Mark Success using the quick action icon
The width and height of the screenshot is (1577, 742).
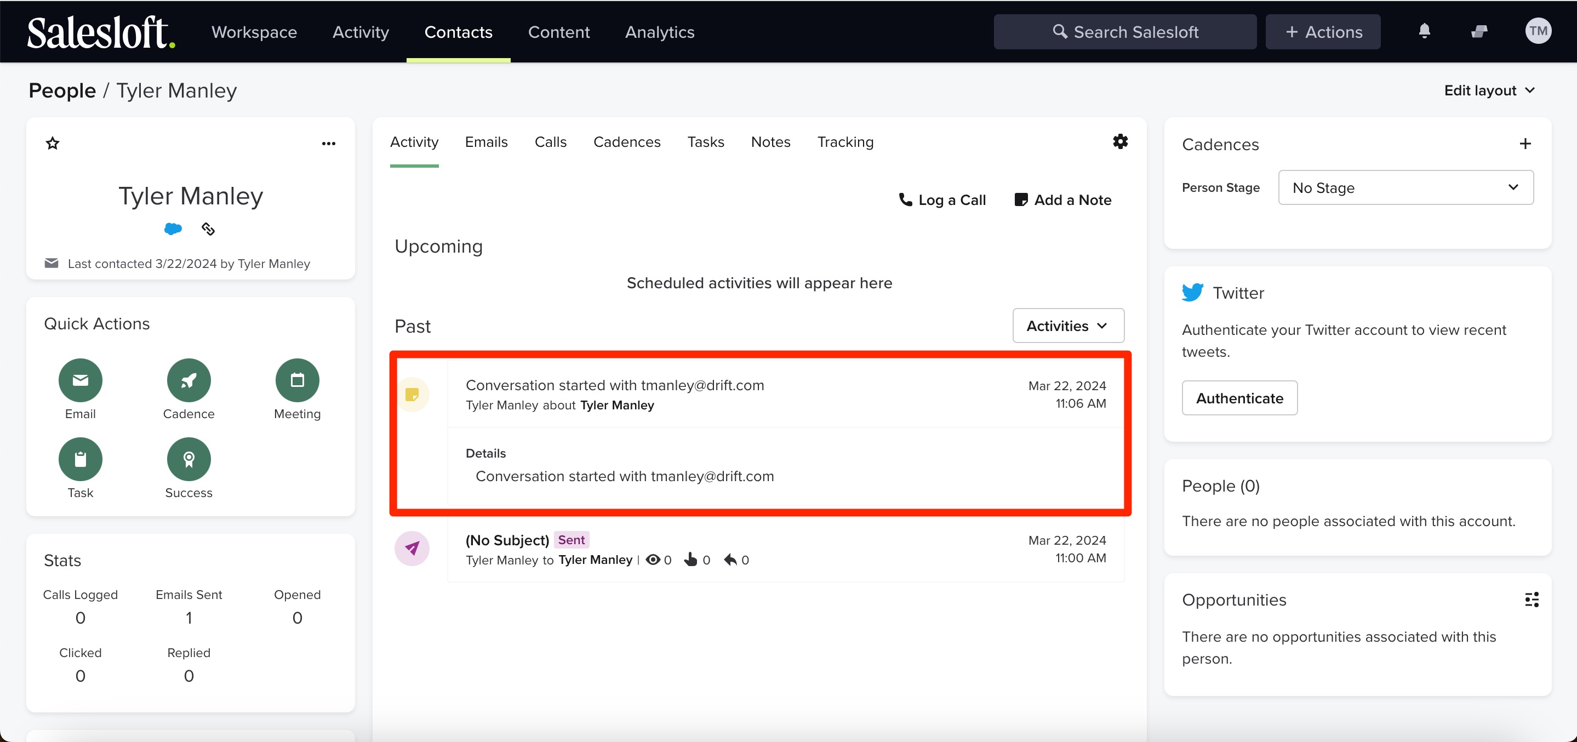tap(188, 459)
